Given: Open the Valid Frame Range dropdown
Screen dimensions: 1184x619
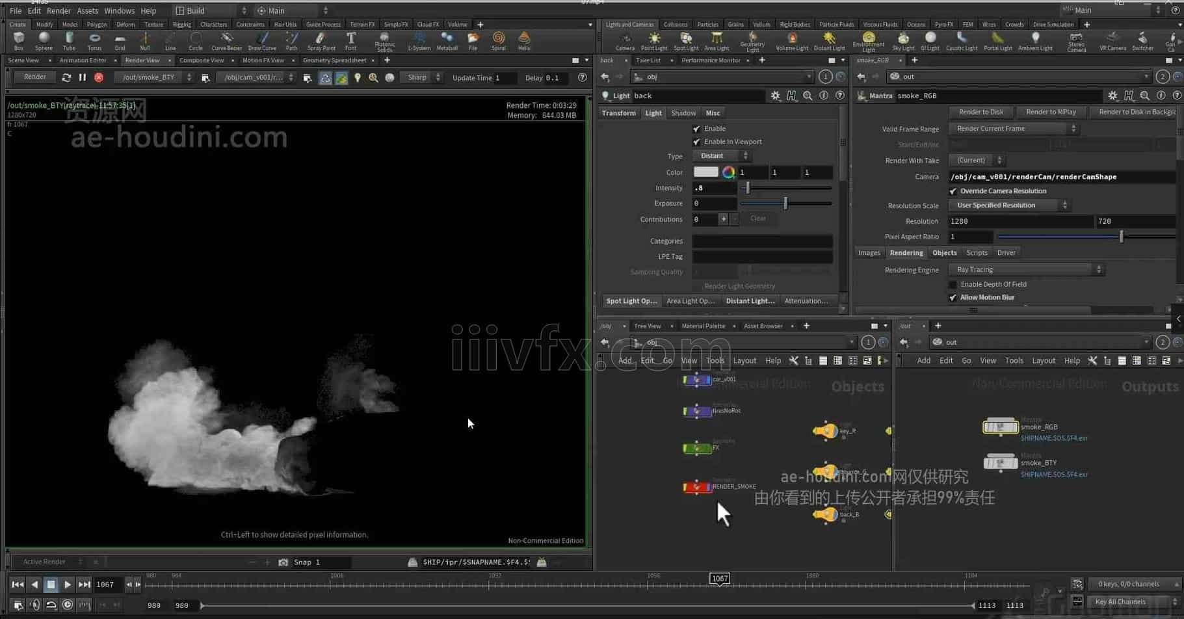Looking at the screenshot, I should [1014, 129].
